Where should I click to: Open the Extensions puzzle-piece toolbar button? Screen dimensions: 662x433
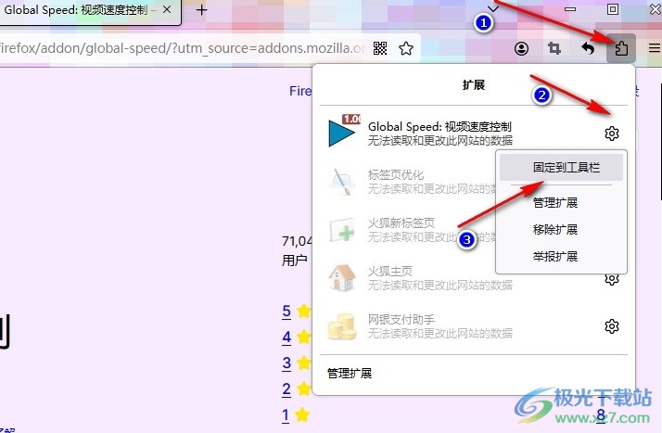click(x=621, y=48)
